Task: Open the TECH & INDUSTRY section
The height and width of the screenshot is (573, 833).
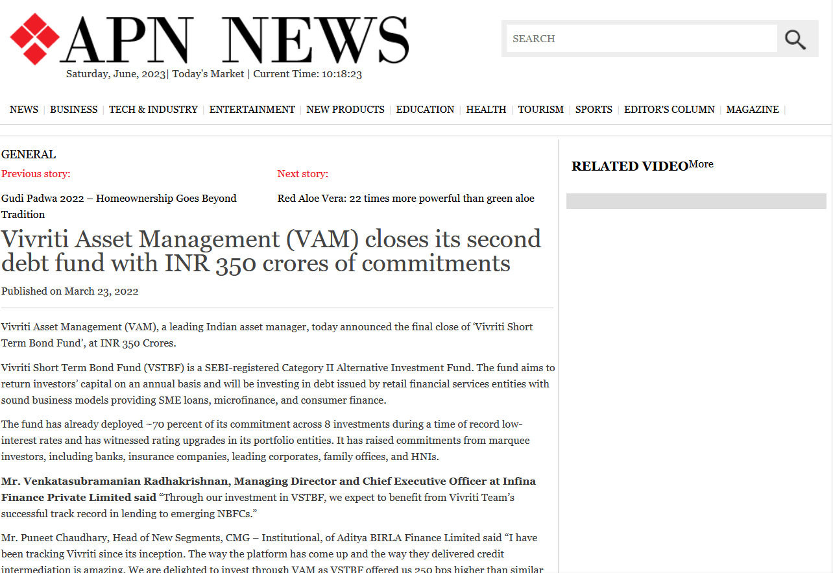Action: coord(153,110)
